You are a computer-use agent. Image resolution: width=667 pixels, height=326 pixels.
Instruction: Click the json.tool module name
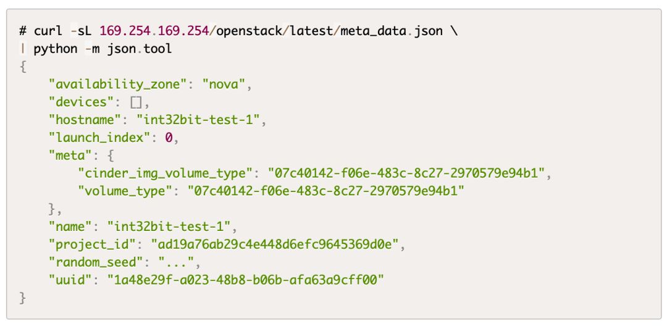click(x=139, y=48)
